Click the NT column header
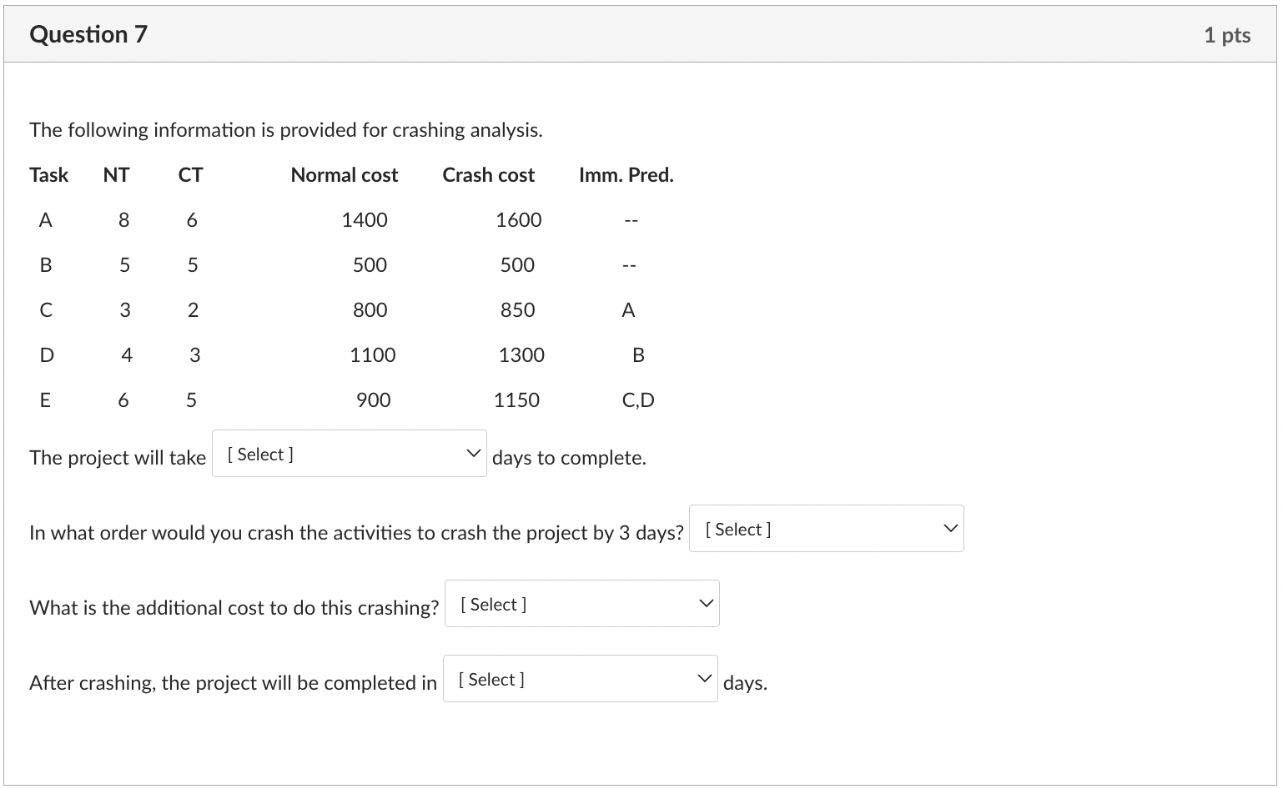The image size is (1283, 789). 116,174
